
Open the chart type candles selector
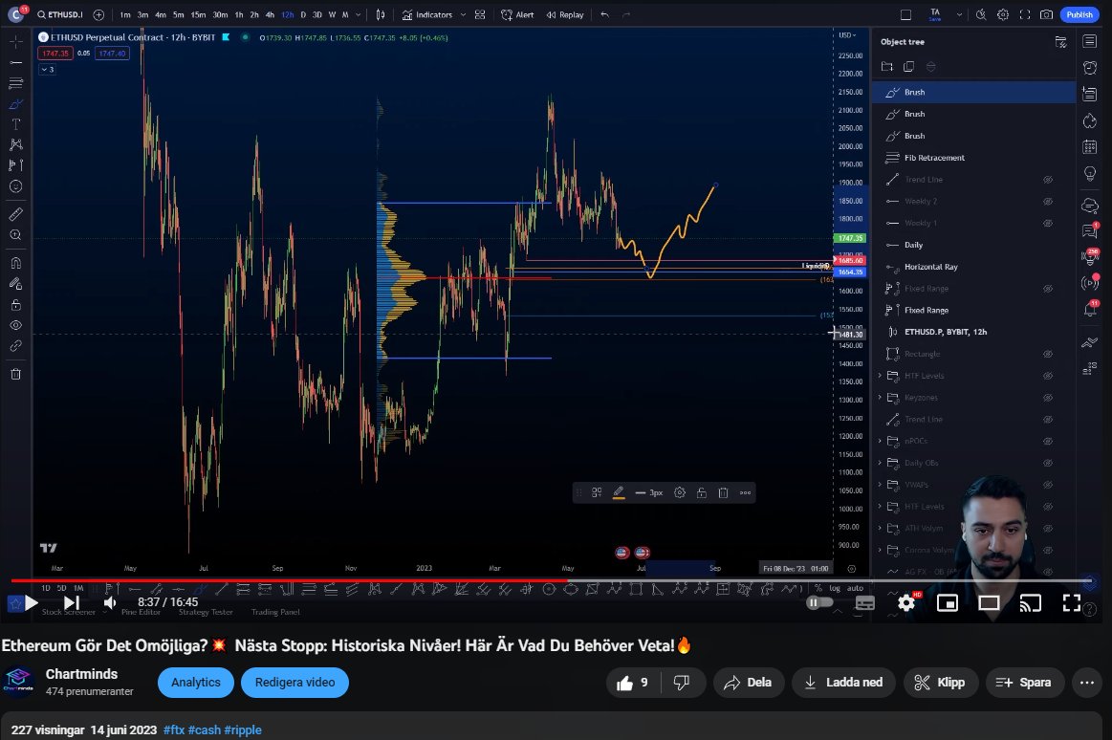tap(381, 15)
